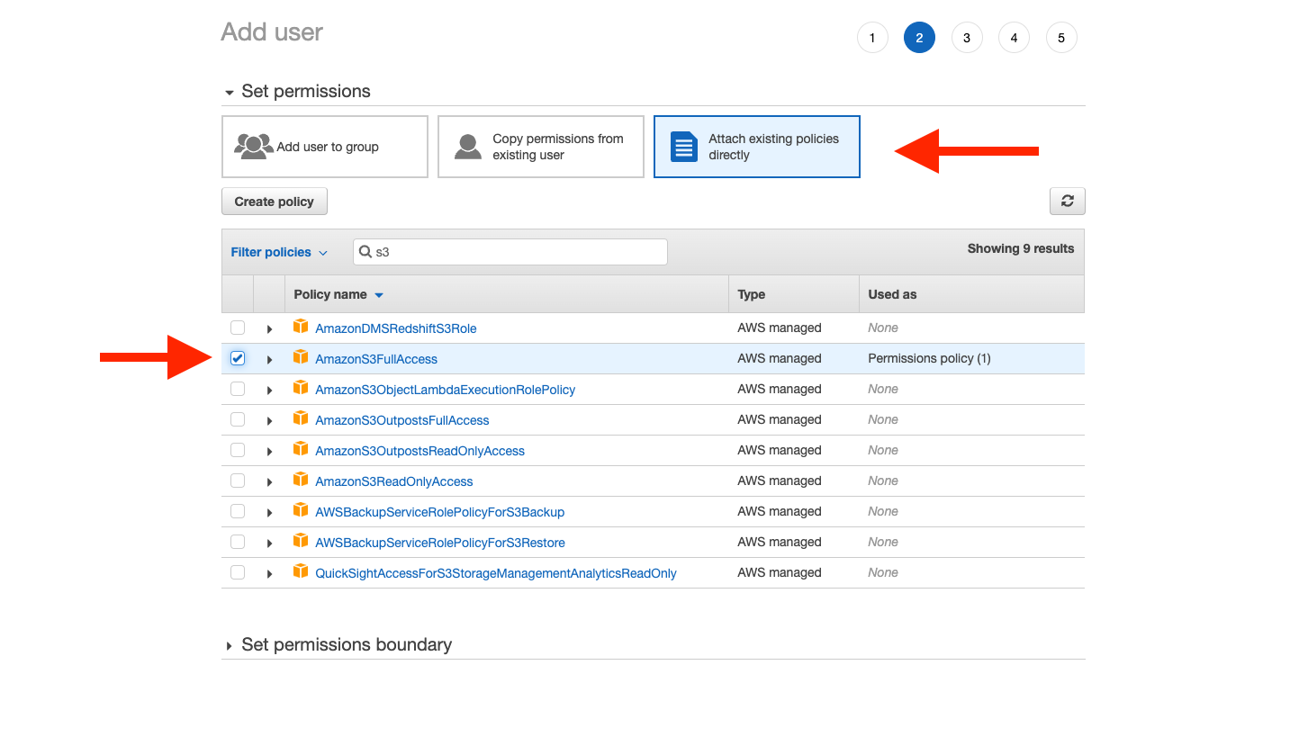The image size is (1308, 746).
Task: Collapse the Set permissions section
Action: click(x=296, y=92)
